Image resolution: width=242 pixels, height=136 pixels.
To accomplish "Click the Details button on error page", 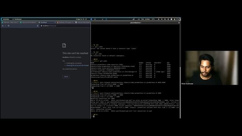I will [x=66, y=76].
